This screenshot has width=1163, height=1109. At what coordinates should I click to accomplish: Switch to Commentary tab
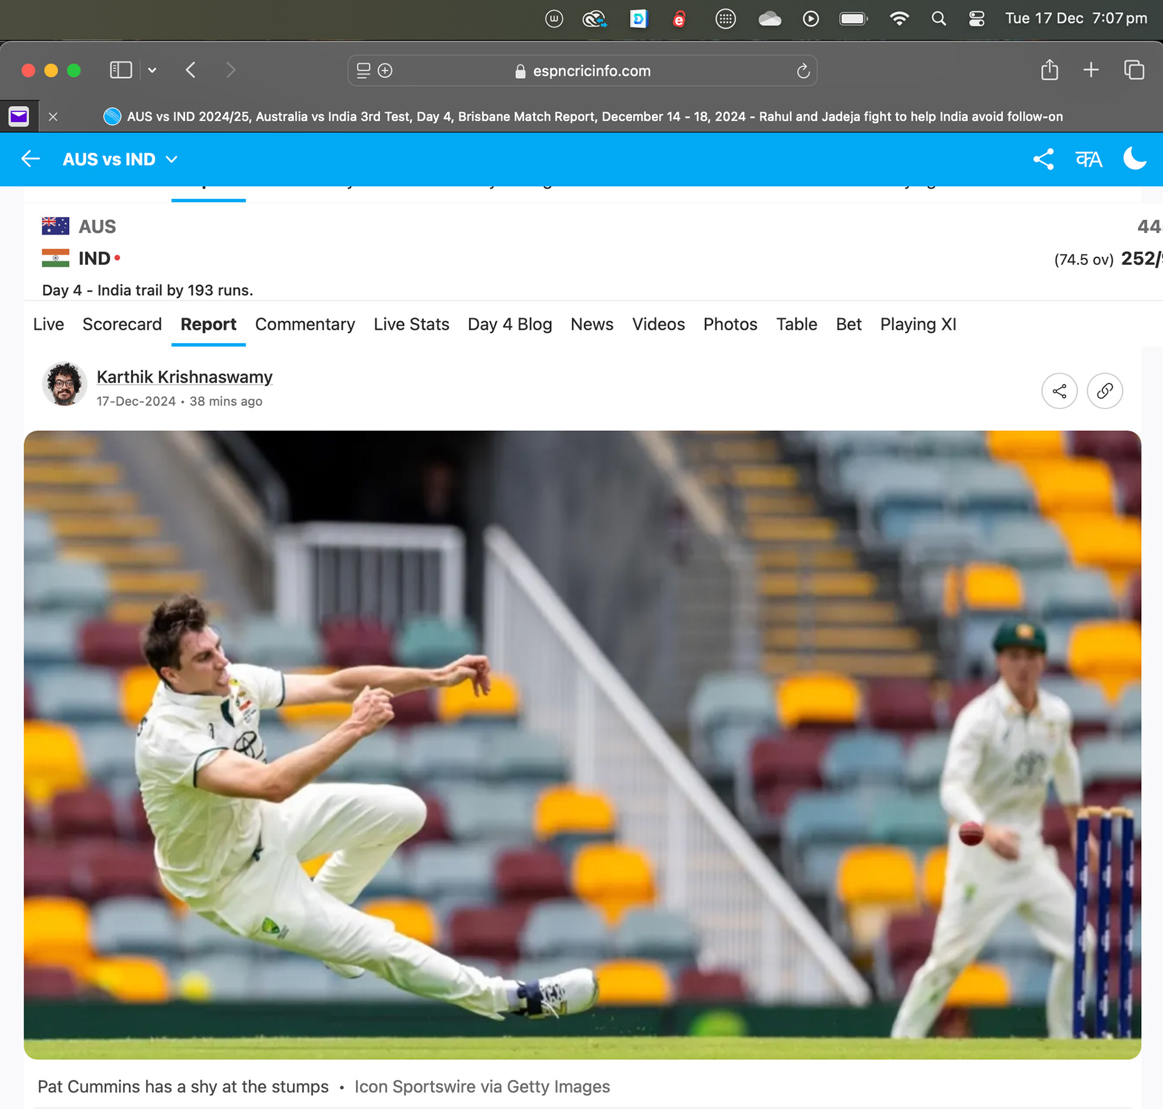305,324
